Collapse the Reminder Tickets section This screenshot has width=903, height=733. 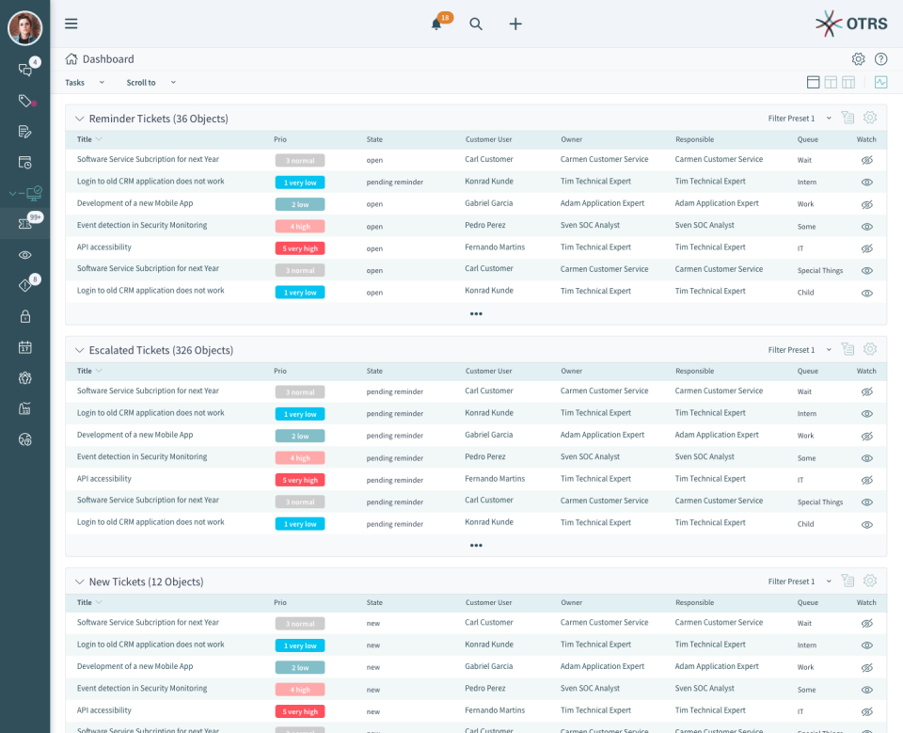(80, 119)
